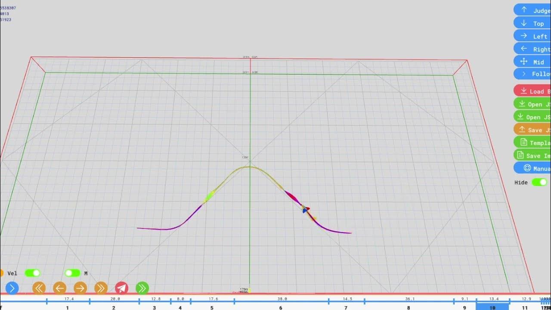Select manoeuvre 11 on the timeline
The height and width of the screenshot is (310, 551).
[525, 307]
